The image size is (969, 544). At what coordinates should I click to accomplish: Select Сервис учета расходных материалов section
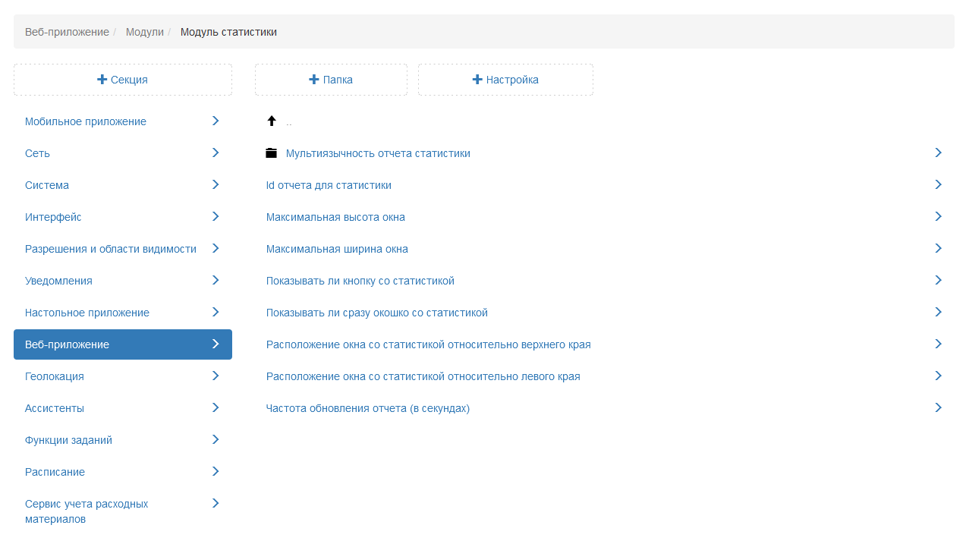87,511
